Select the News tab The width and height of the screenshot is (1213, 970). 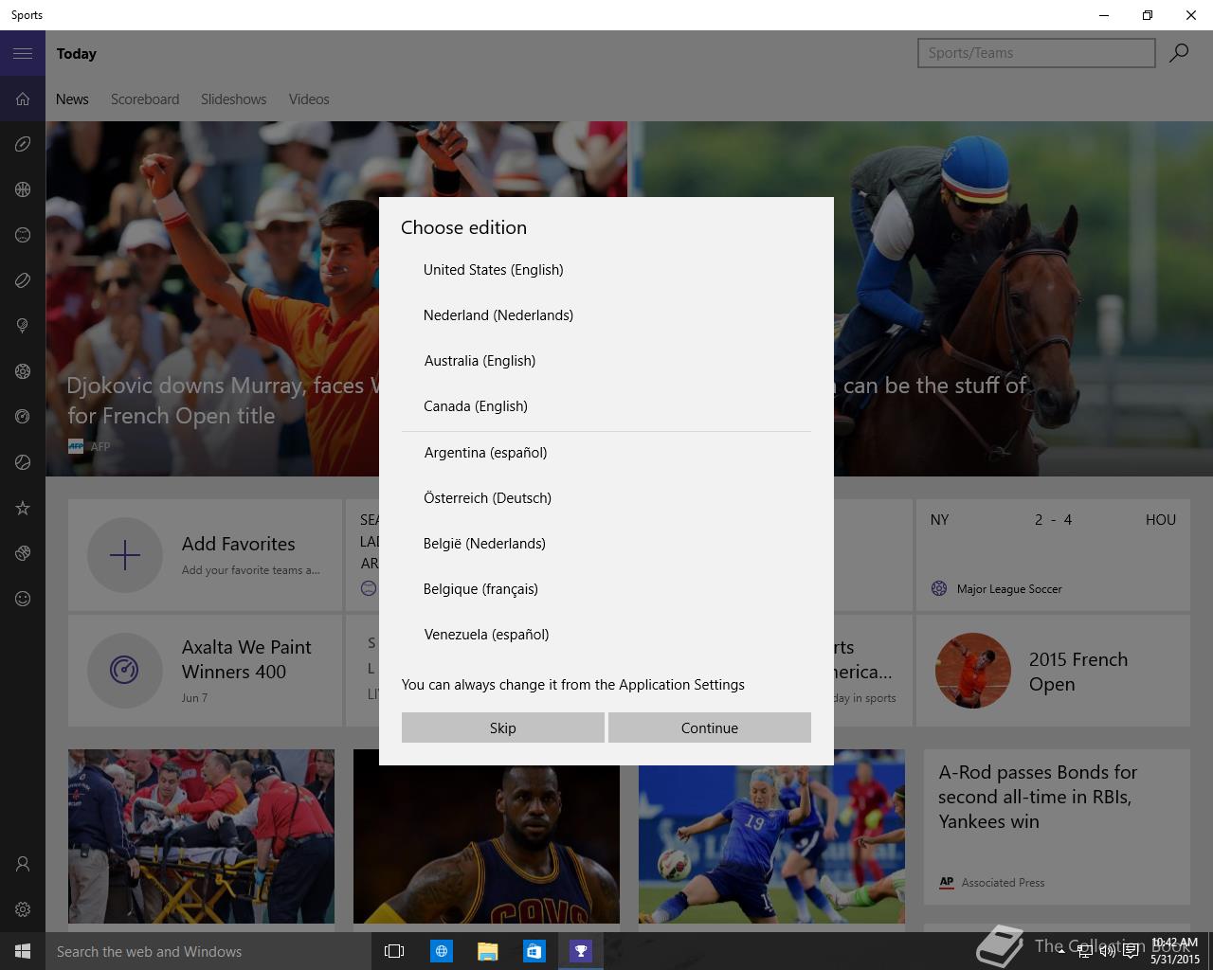(72, 99)
